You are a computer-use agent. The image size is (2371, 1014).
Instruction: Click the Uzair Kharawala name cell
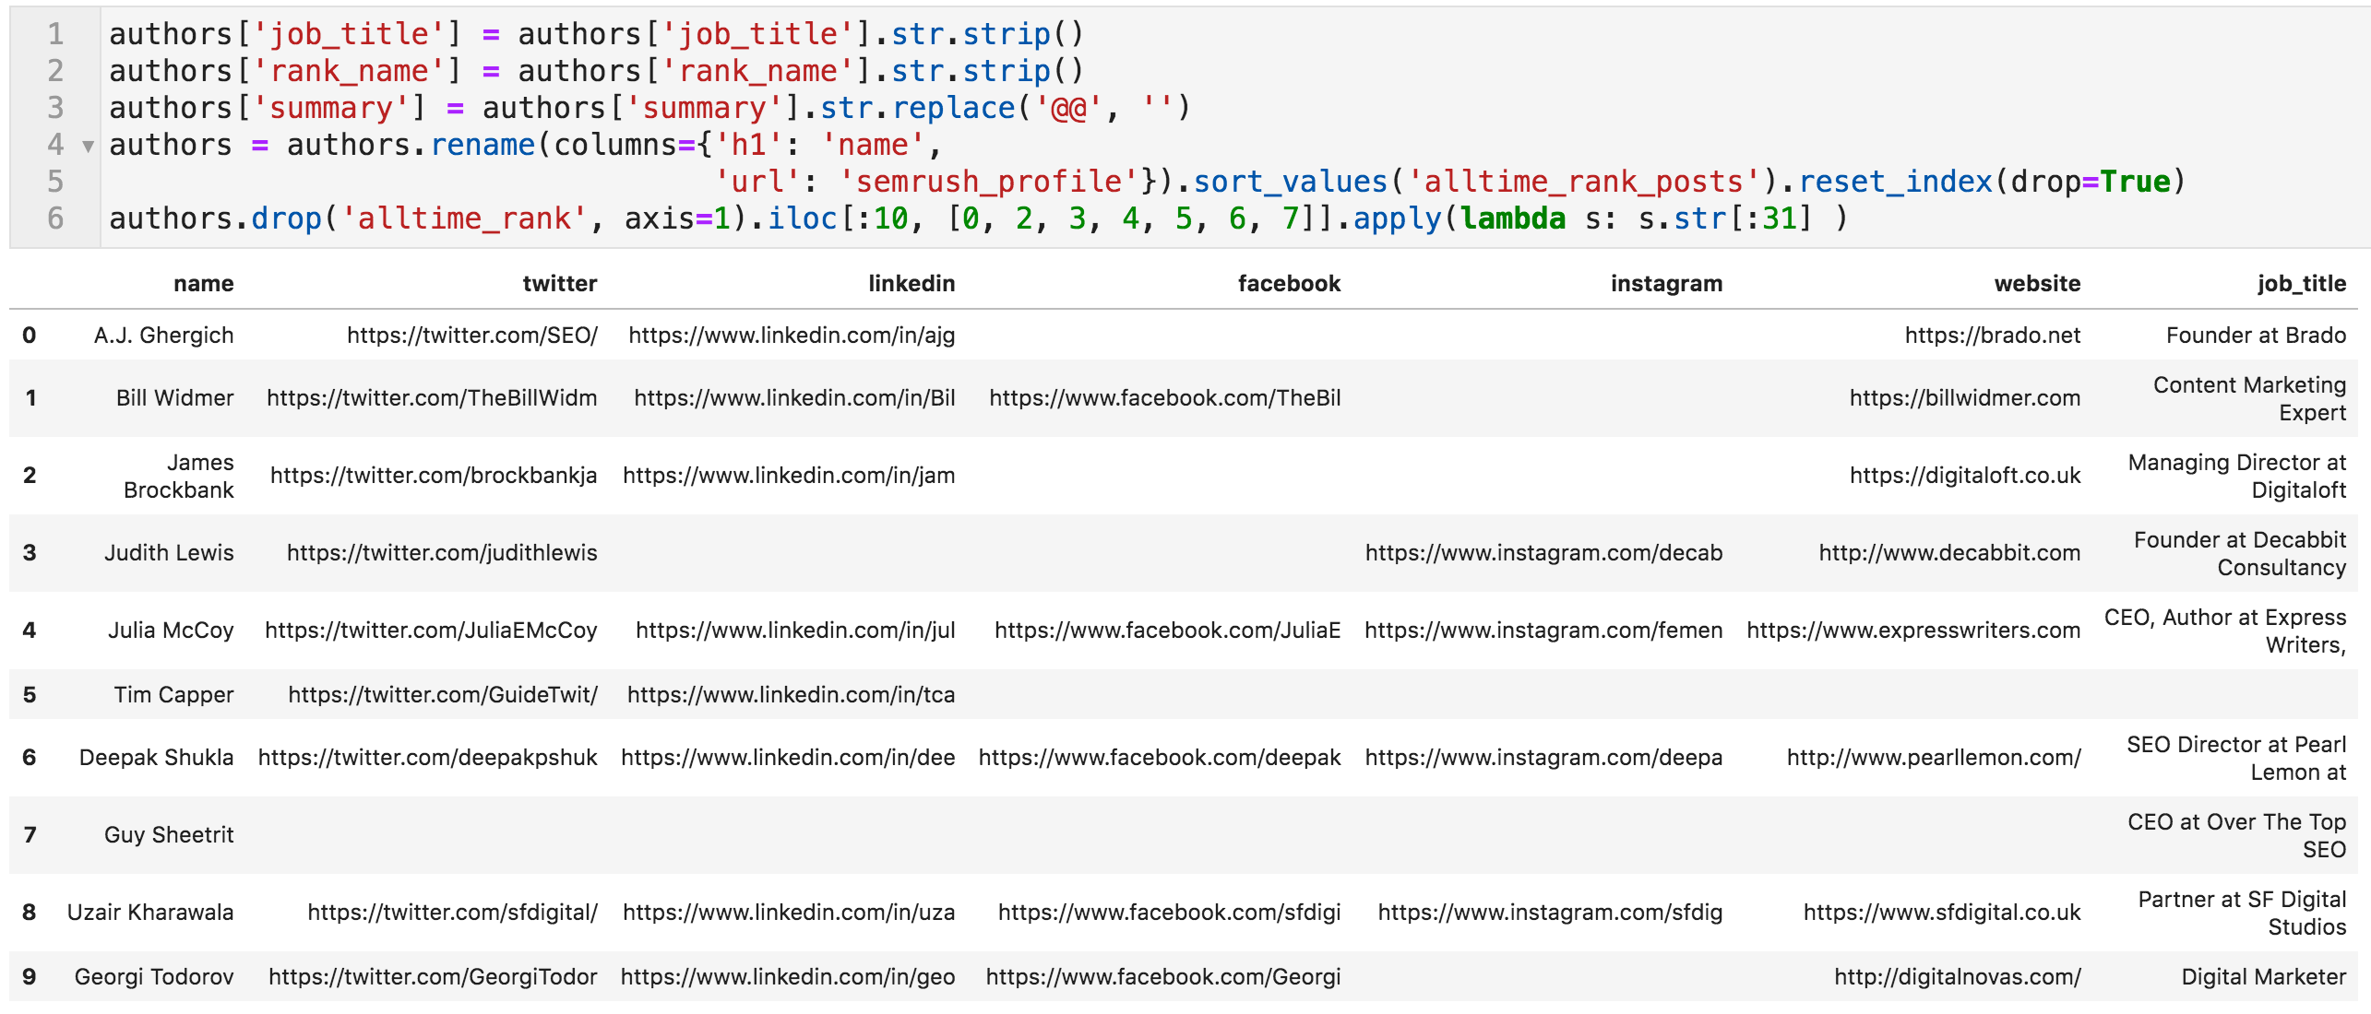pos(149,912)
